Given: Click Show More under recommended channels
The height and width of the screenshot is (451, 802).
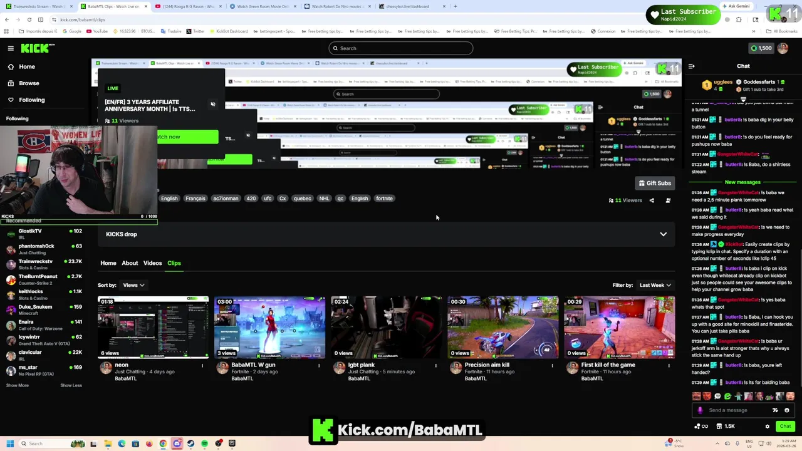Looking at the screenshot, I should pos(18,385).
